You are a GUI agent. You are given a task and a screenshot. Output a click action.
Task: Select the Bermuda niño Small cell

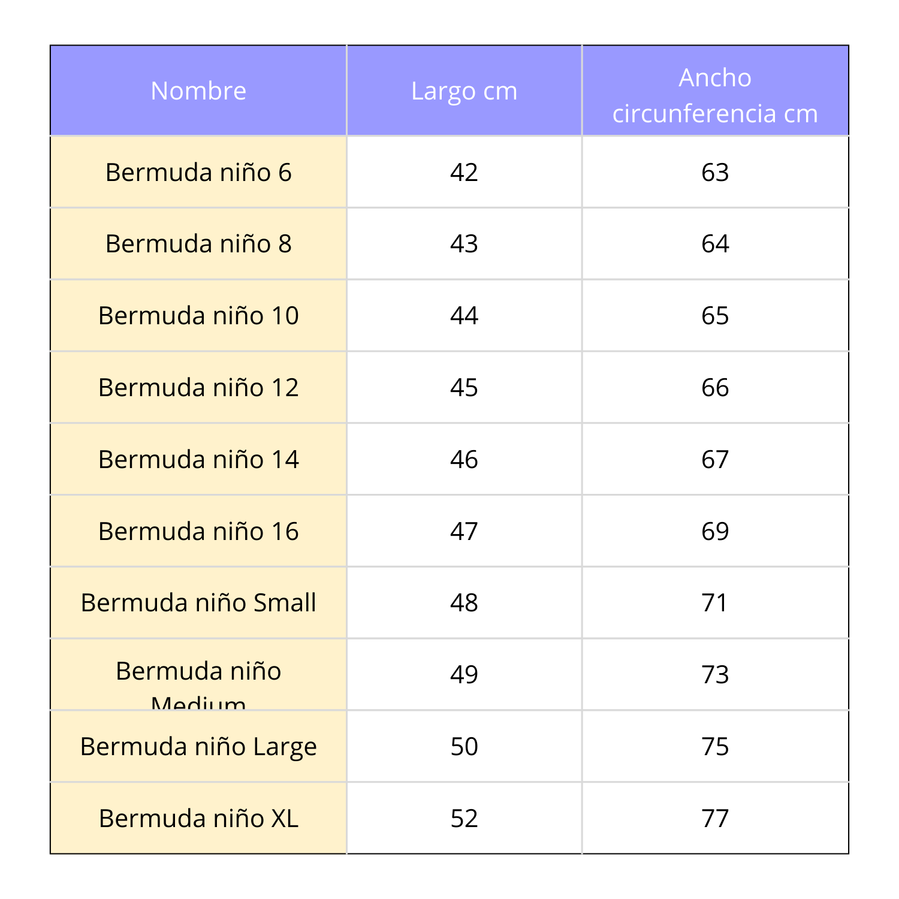click(198, 603)
